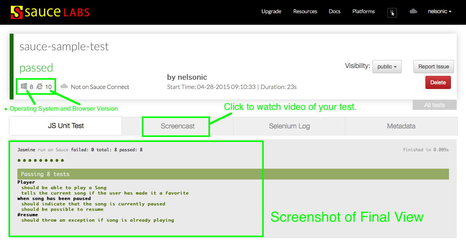Click the red Delete button
Viewport: 466px width, 241px height.
(x=438, y=82)
